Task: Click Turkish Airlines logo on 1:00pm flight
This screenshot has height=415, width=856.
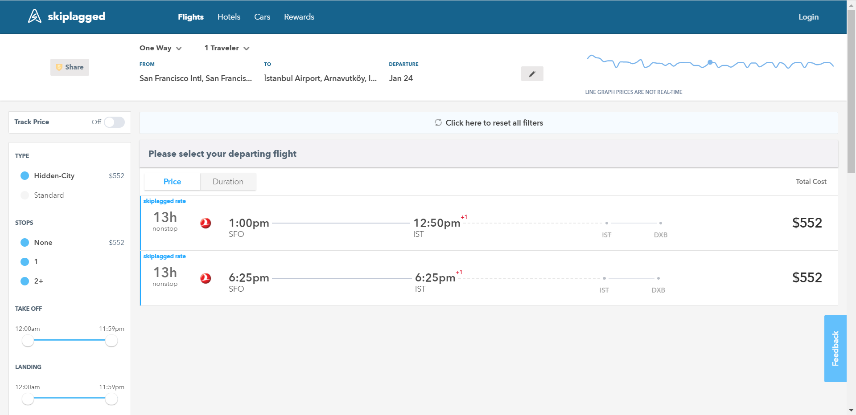Action: pos(206,223)
